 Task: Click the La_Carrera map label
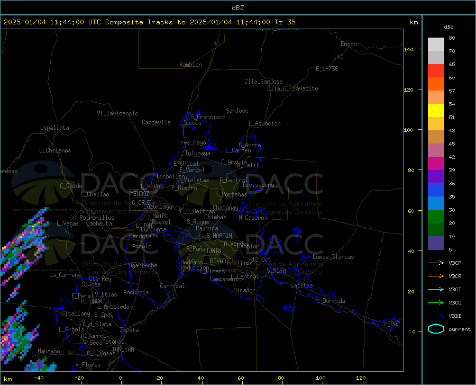65,275
